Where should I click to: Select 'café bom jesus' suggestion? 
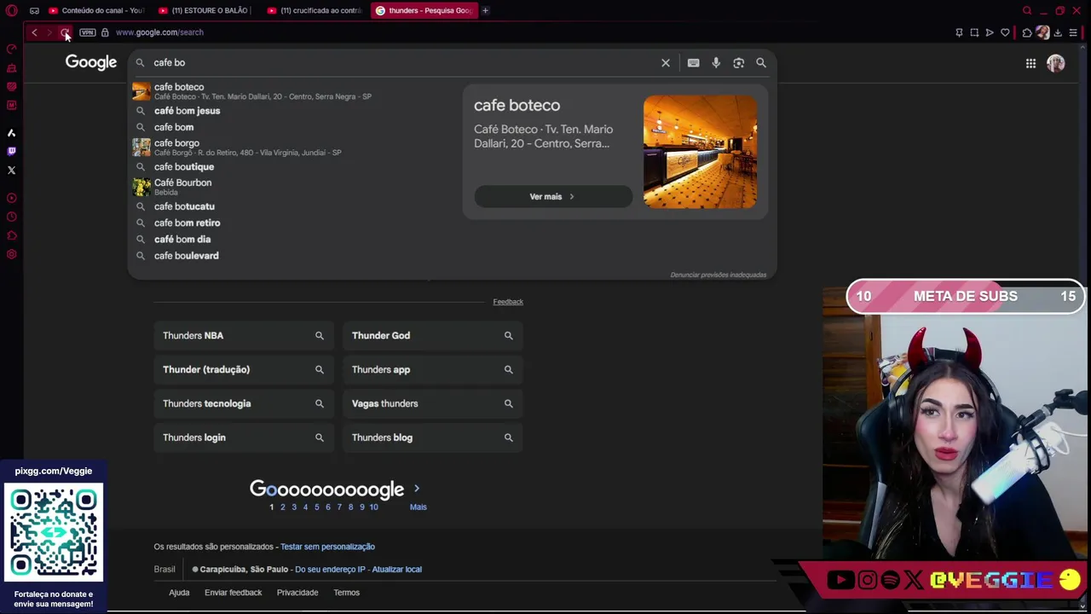coord(294,111)
